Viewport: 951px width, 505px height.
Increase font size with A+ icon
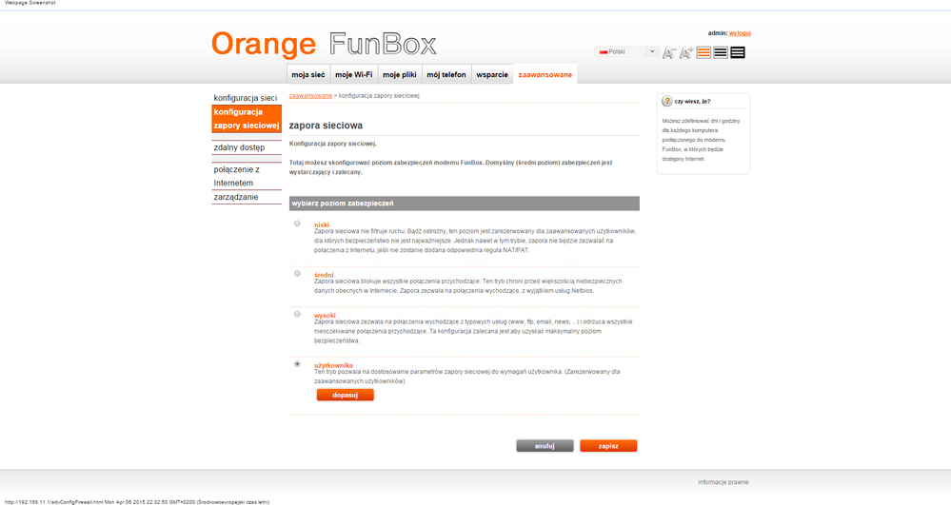[686, 52]
